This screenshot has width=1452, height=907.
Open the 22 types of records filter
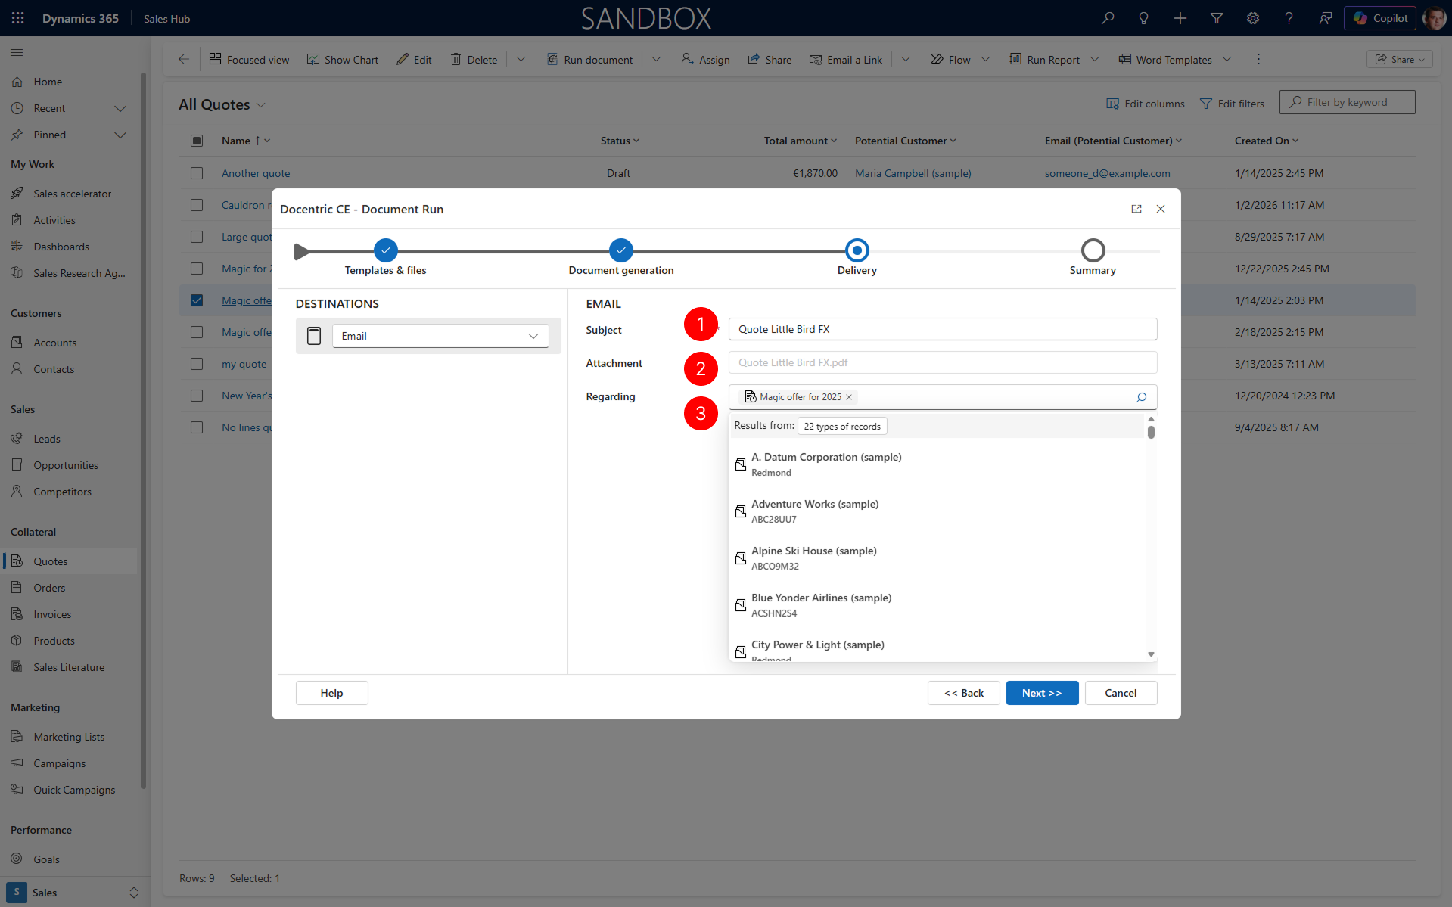842,427
